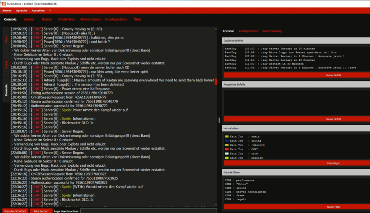Select scheduled command at 11:59
Screen dimensions: 370x213
click(x=290, y=67)
